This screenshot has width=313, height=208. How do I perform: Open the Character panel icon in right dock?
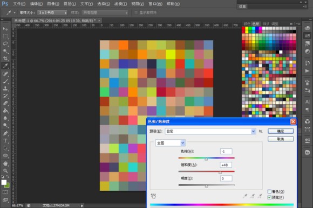coord(307,102)
